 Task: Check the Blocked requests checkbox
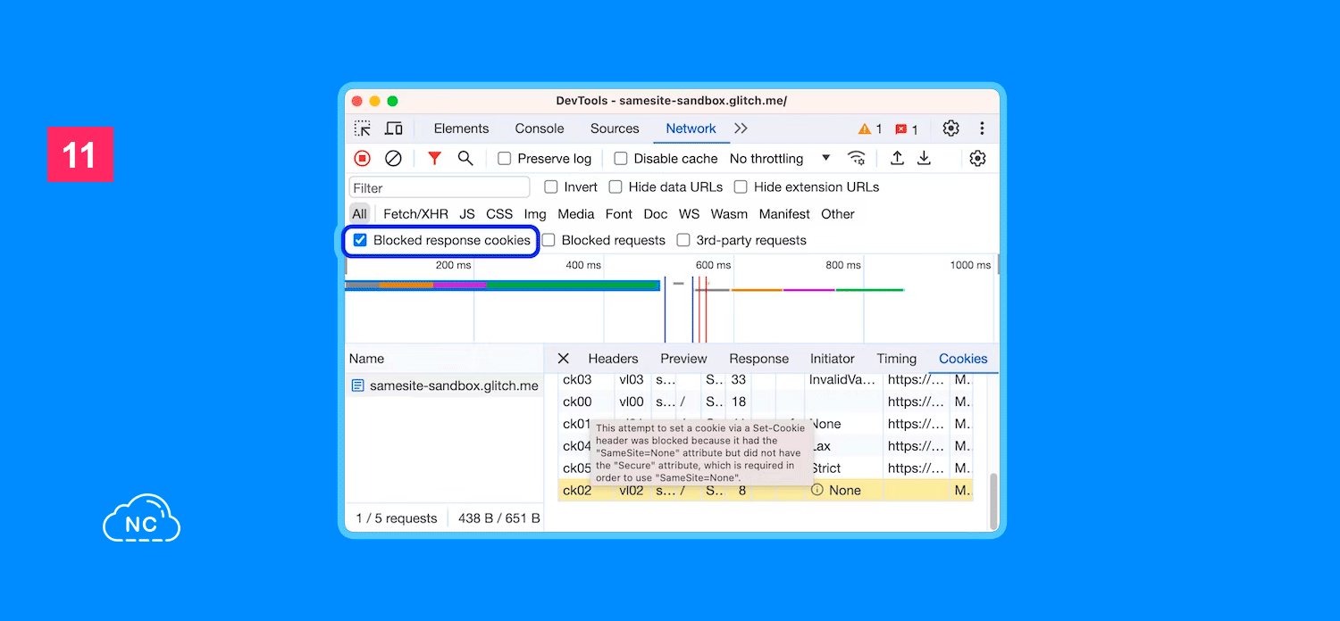click(x=549, y=240)
